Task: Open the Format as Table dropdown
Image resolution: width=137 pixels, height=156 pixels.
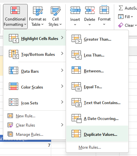Action: 38,17
